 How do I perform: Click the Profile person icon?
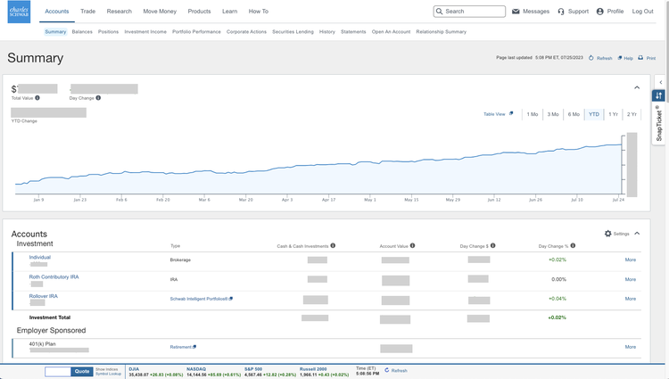tap(600, 12)
